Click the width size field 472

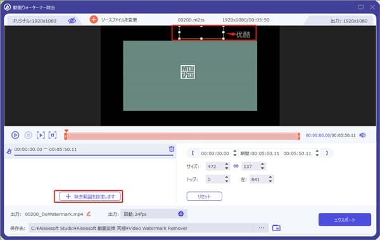tap(215, 166)
